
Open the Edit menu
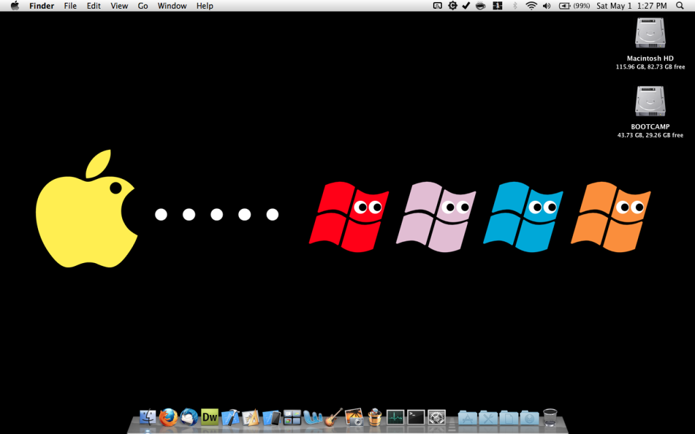[94, 5]
